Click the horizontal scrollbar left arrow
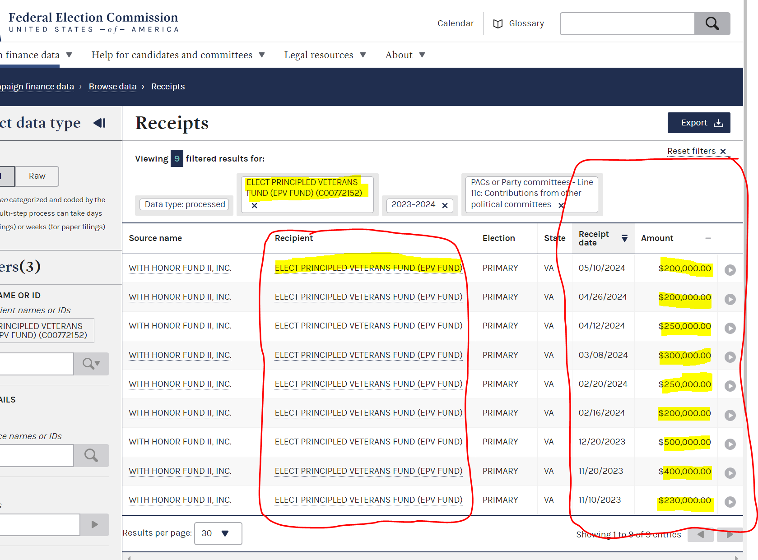This screenshot has height=560, width=758. coord(129,558)
